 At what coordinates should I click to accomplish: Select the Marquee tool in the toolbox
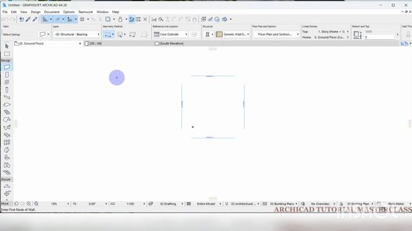click(x=7, y=54)
